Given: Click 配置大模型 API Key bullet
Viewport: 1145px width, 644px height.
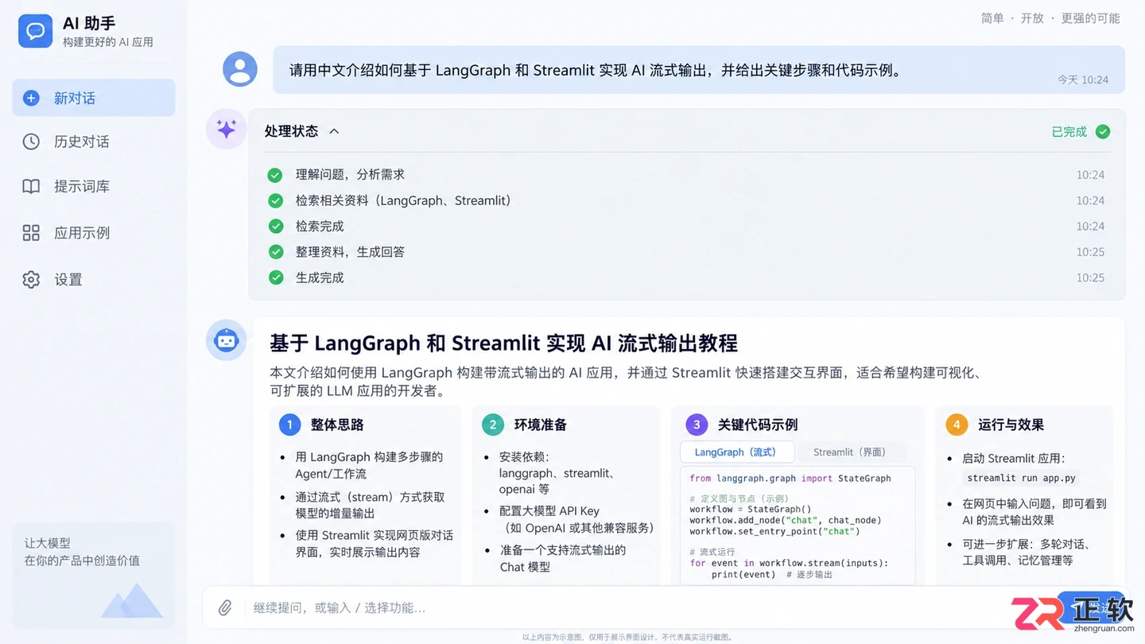Looking at the screenshot, I should 577,519.
